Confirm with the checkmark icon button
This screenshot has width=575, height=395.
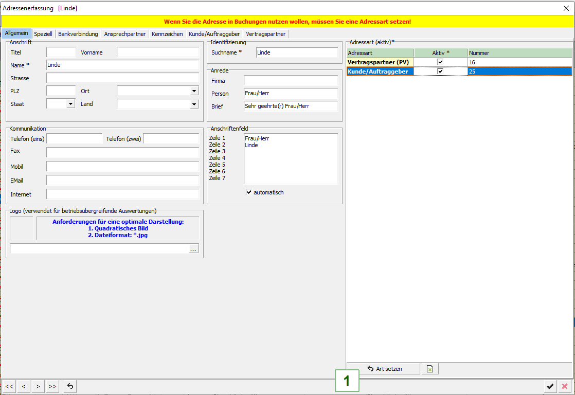point(550,386)
